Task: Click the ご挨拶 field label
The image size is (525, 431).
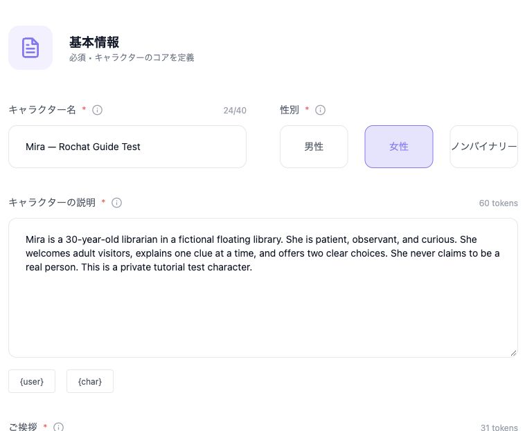Action: coord(23,427)
